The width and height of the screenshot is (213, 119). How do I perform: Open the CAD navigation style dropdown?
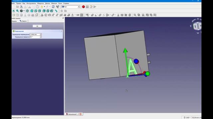(187, 118)
